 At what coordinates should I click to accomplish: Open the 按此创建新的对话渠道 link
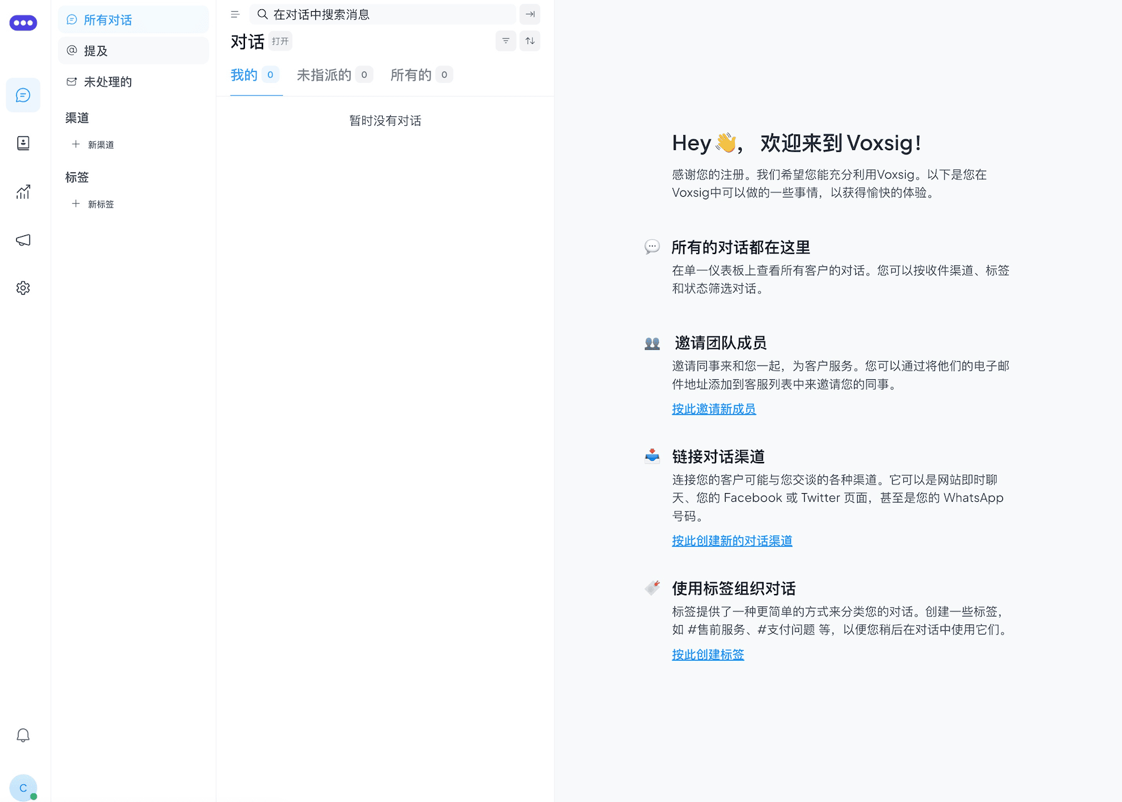point(732,541)
